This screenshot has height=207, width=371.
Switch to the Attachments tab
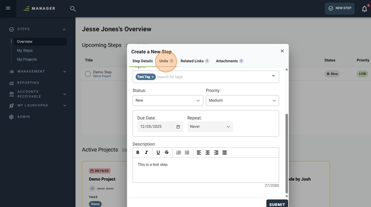pyautogui.click(x=230, y=61)
